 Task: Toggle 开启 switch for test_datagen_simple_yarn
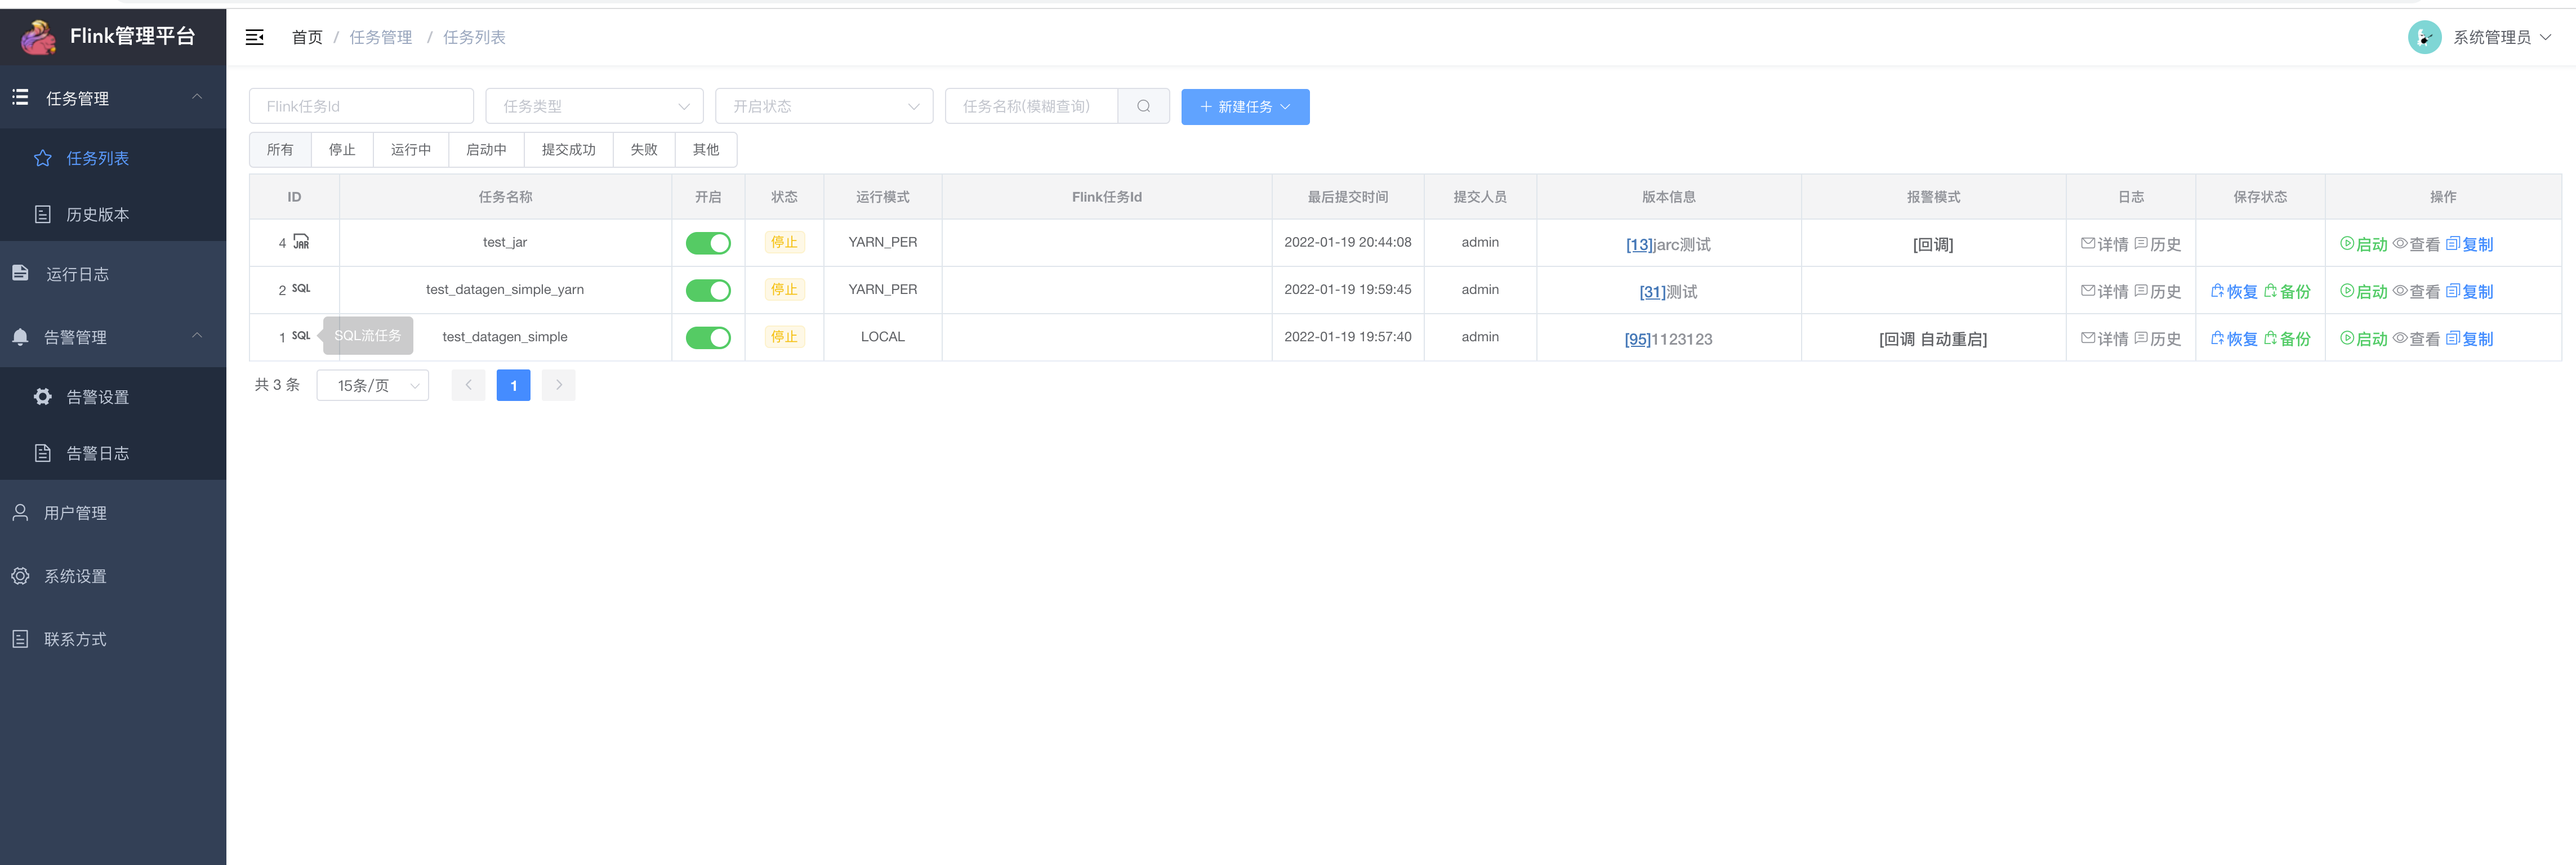click(708, 290)
